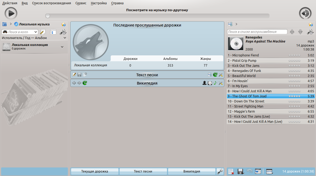
Task: Open the collection filter editor pencil icon
Action: coord(43,32)
